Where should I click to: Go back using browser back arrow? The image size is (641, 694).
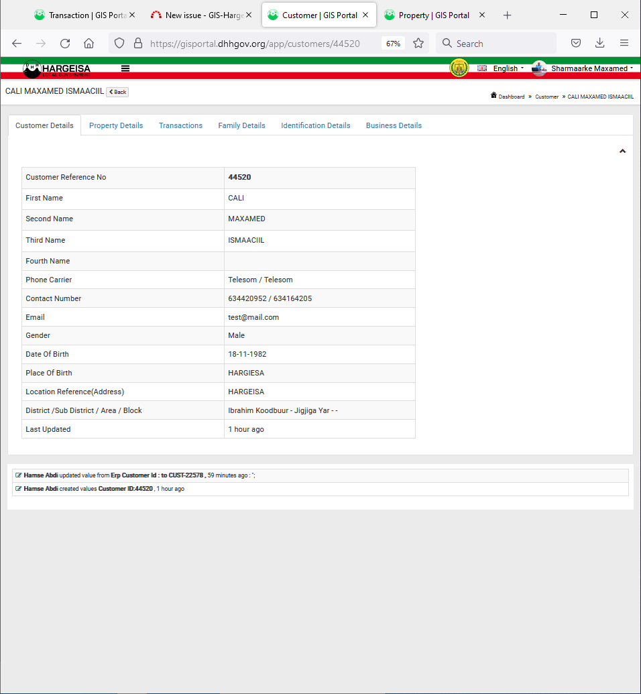[x=17, y=44]
